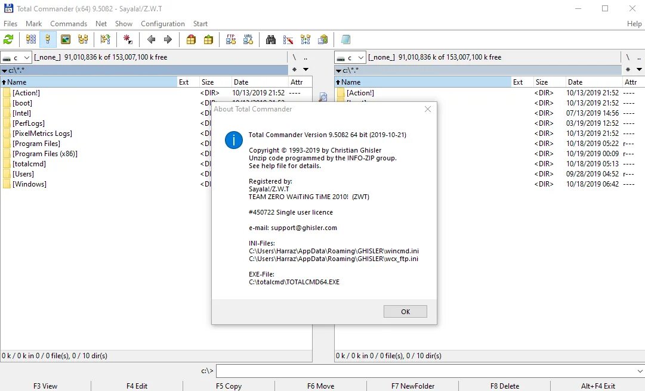Viewport: 645px width, 391px height.
Task: Sort left panel by Date column header
Action: 259,82
